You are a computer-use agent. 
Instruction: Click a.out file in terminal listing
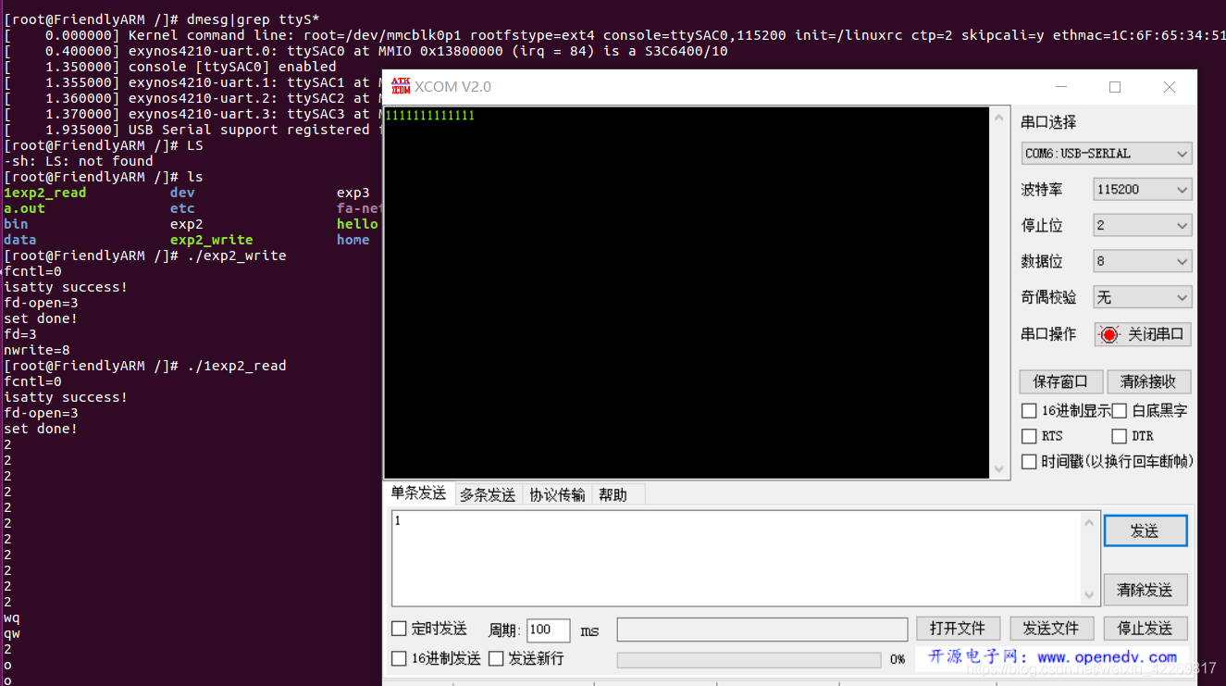(x=24, y=208)
